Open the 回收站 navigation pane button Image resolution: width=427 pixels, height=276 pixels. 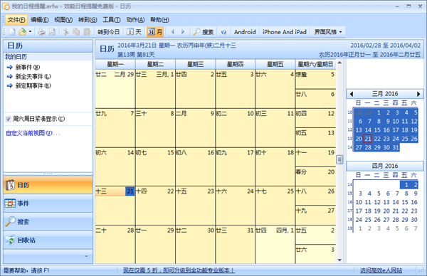pos(48,240)
